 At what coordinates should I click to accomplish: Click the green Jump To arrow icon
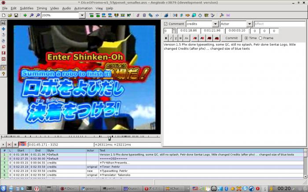(25, 15)
